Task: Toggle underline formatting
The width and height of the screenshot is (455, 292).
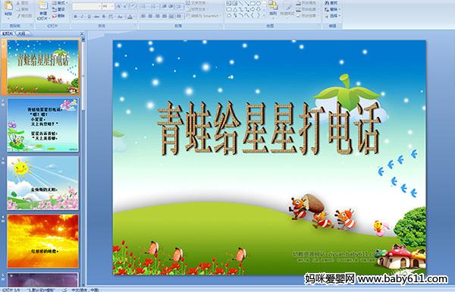Action: [x=89, y=17]
